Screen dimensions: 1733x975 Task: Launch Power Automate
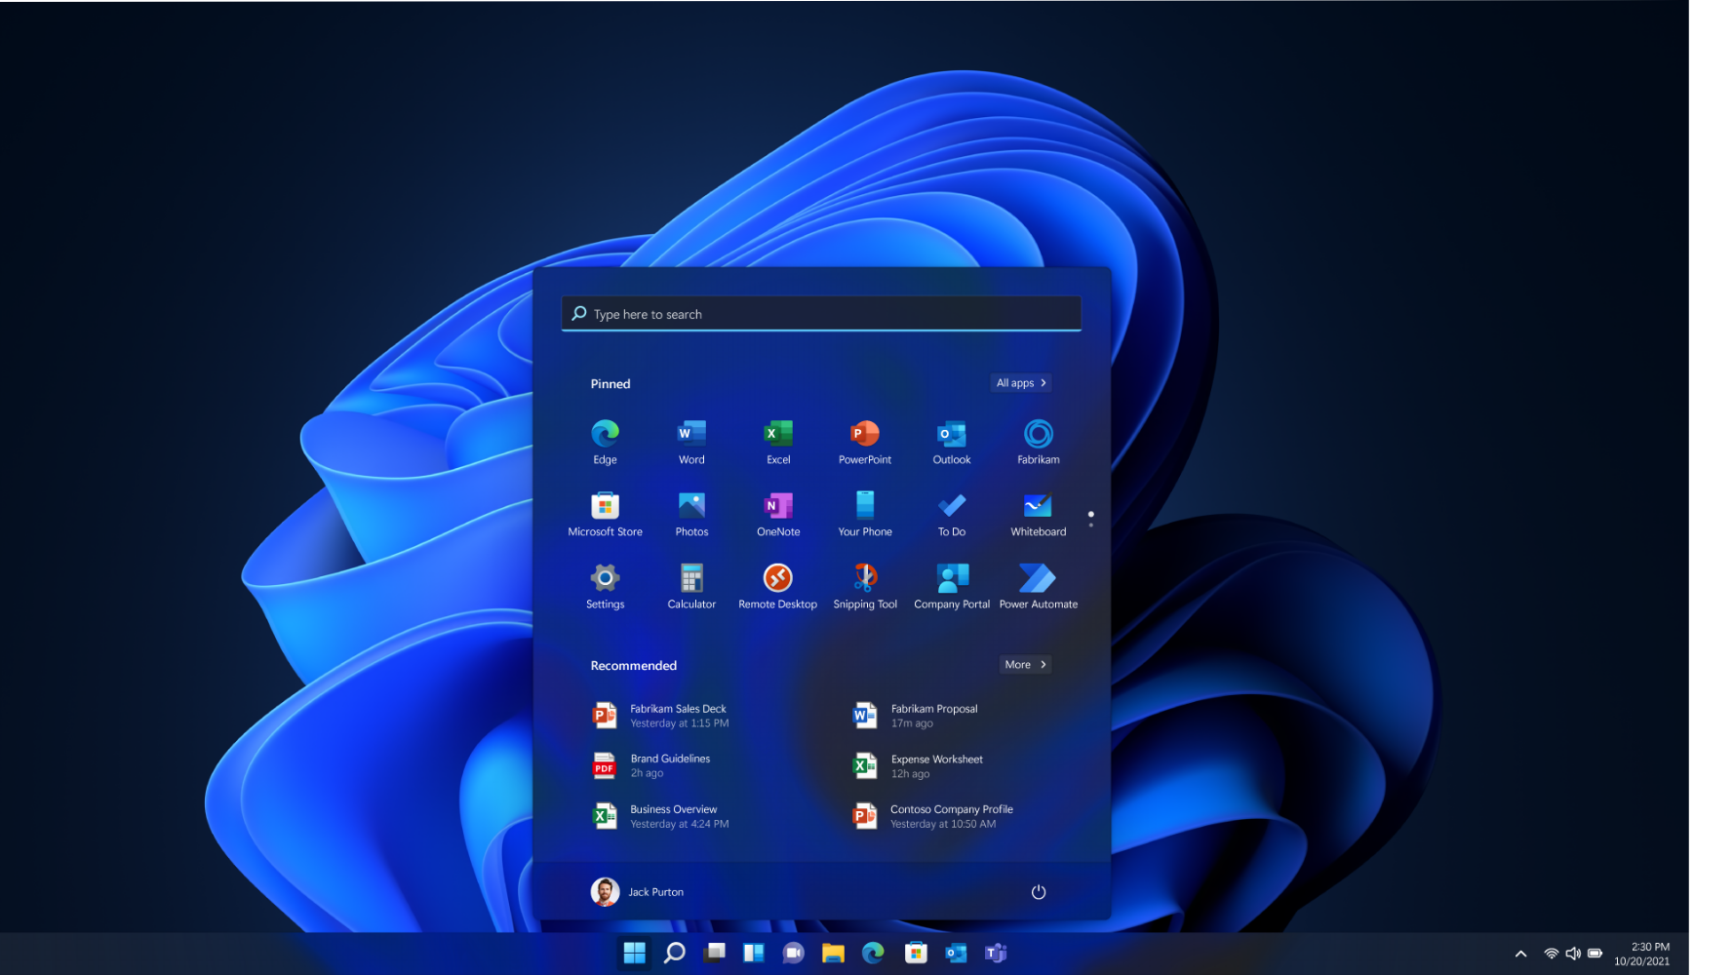pyautogui.click(x=1039, y=586)
